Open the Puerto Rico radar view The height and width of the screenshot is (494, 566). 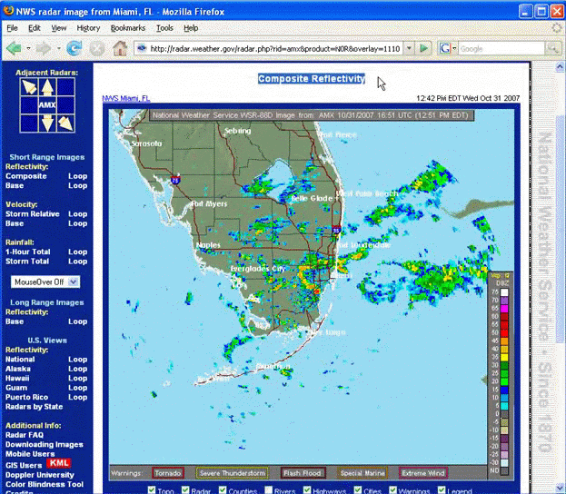[26, 397]
